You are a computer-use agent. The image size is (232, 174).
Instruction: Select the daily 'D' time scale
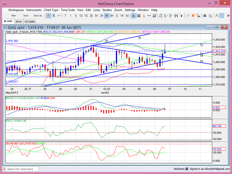117,16
